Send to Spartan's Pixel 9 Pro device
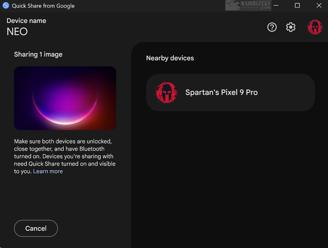Image resolution: width=328 pixels, height=248 pixels. pyautogui.click(x=230, y=92)
